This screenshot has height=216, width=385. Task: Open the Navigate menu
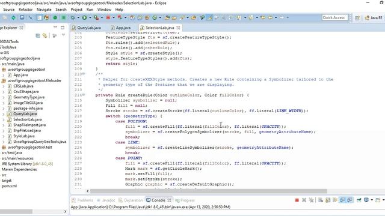click(44, 10)
